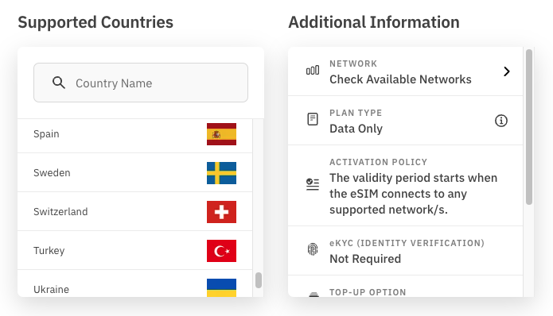
Task: Click the Additional Information scrollbar thumb
Action: pos(528,127)
